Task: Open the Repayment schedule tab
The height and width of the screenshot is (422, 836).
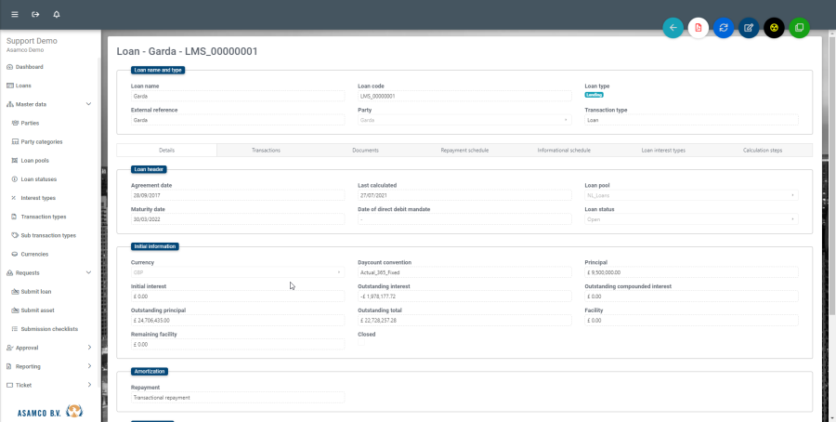Action: tap(464, 150)
